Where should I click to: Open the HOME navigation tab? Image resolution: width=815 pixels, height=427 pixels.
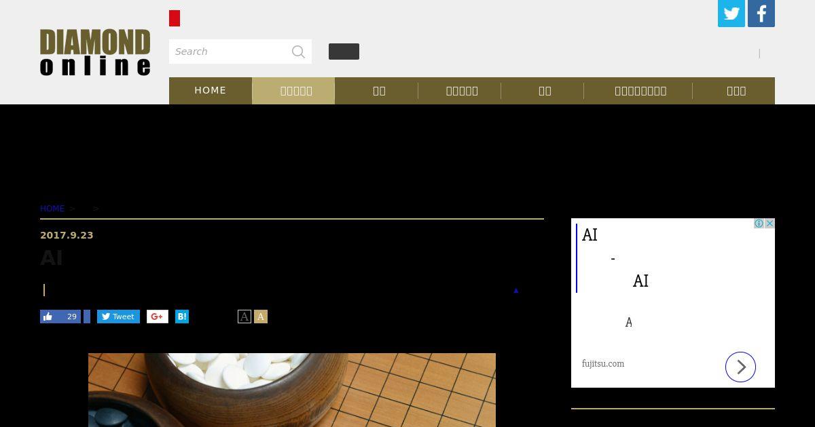pyautogui.click(x=211, y=91)
